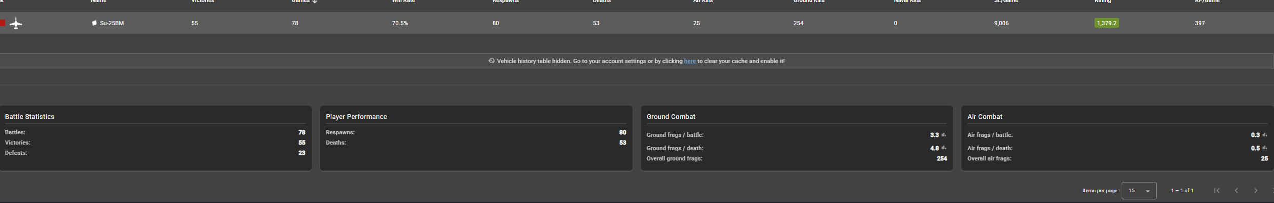Click the 23 defeats value
The height and width of the screenshot is (203, 1274).
point(301,153)
